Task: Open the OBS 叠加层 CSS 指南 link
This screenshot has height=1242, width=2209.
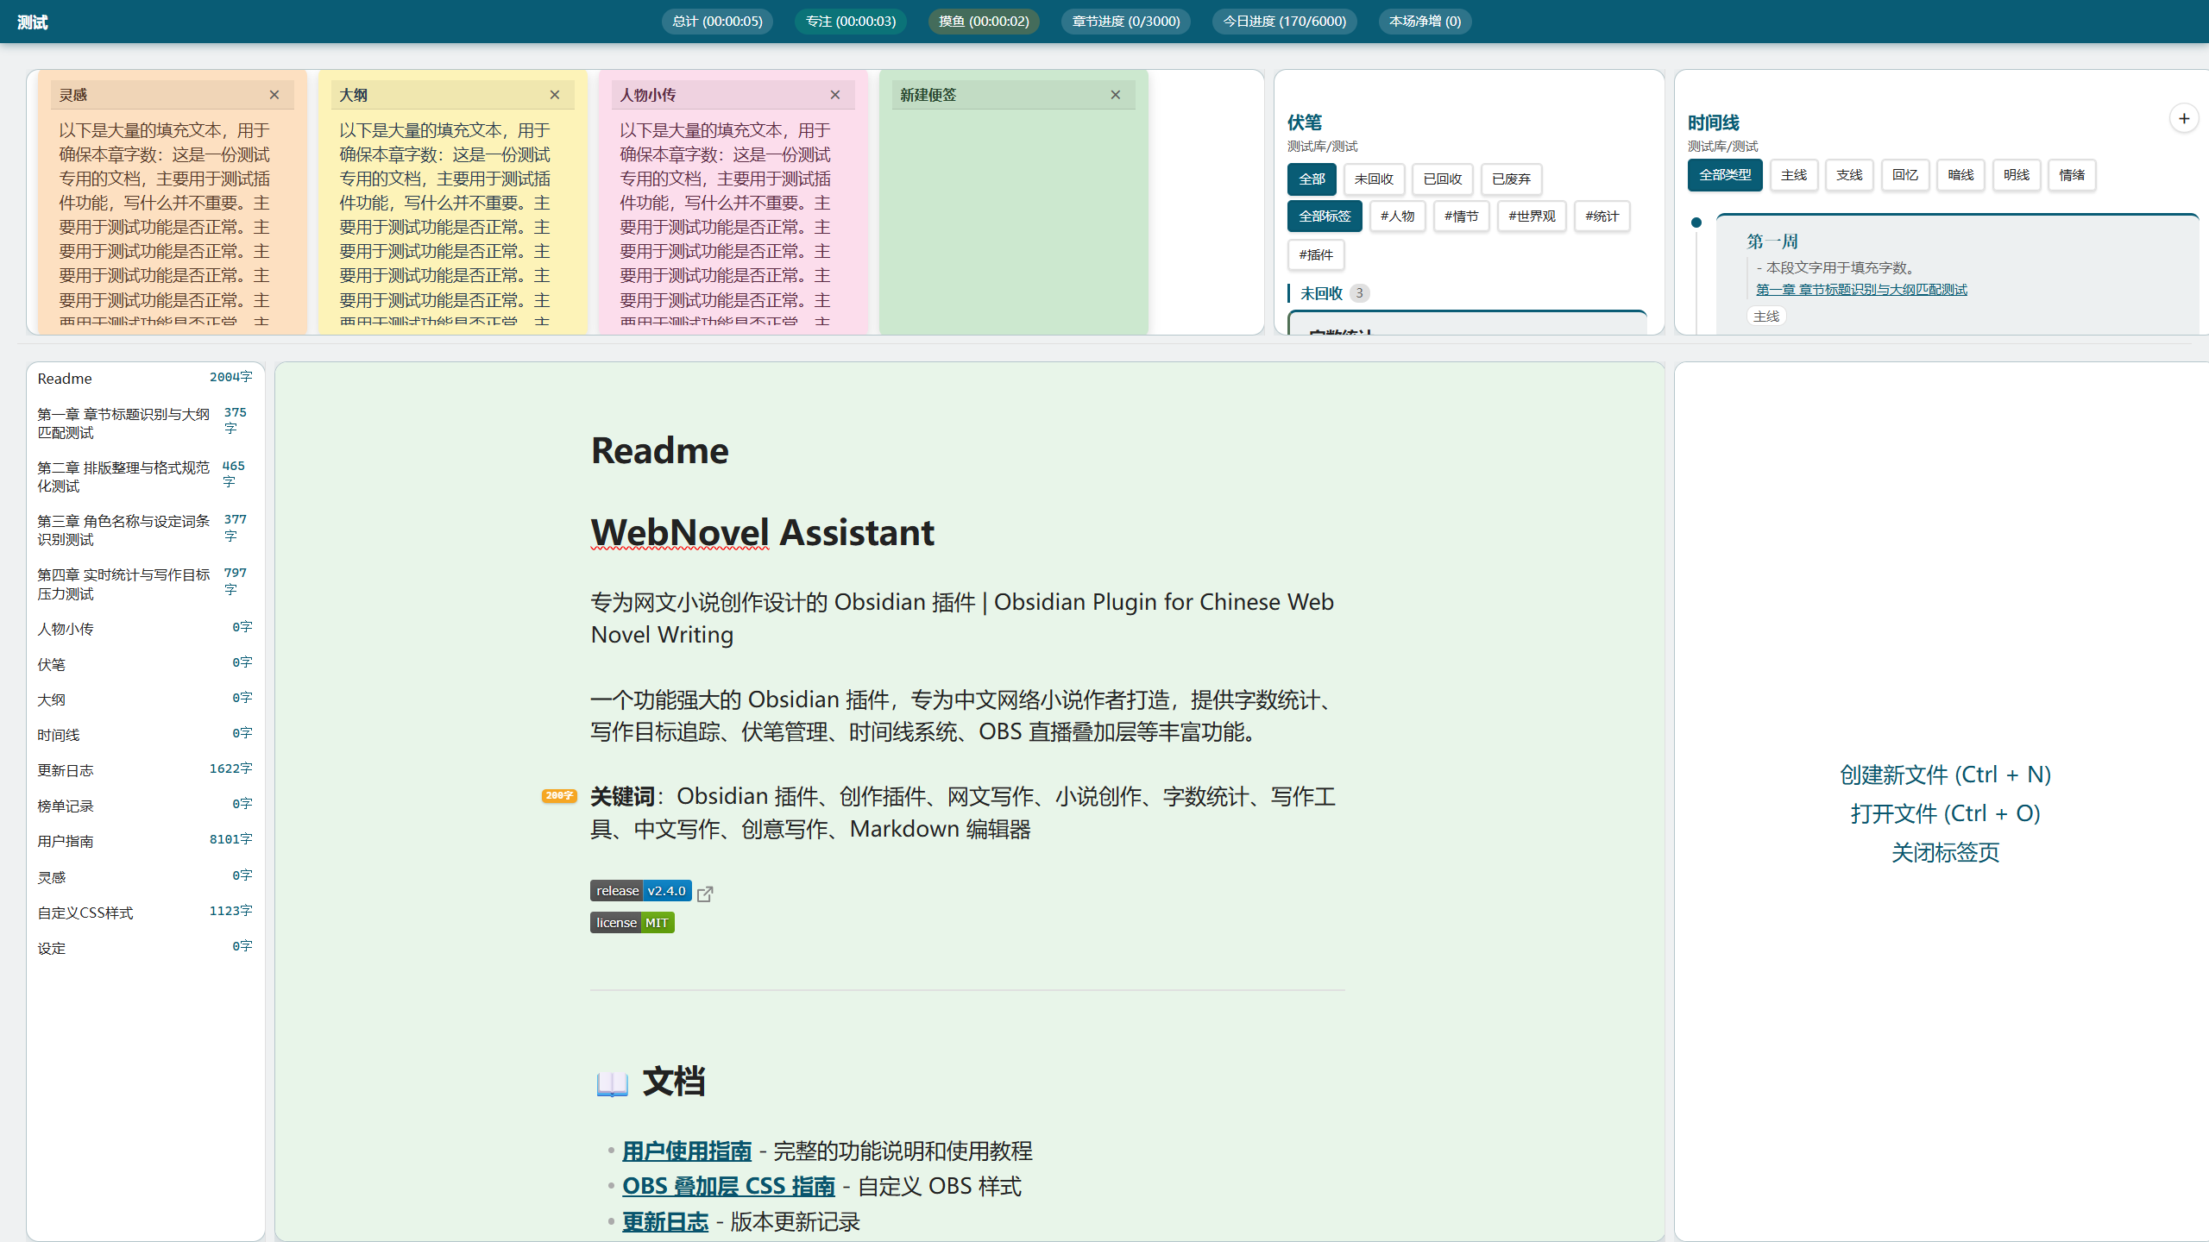Action: pos(728,1186)
